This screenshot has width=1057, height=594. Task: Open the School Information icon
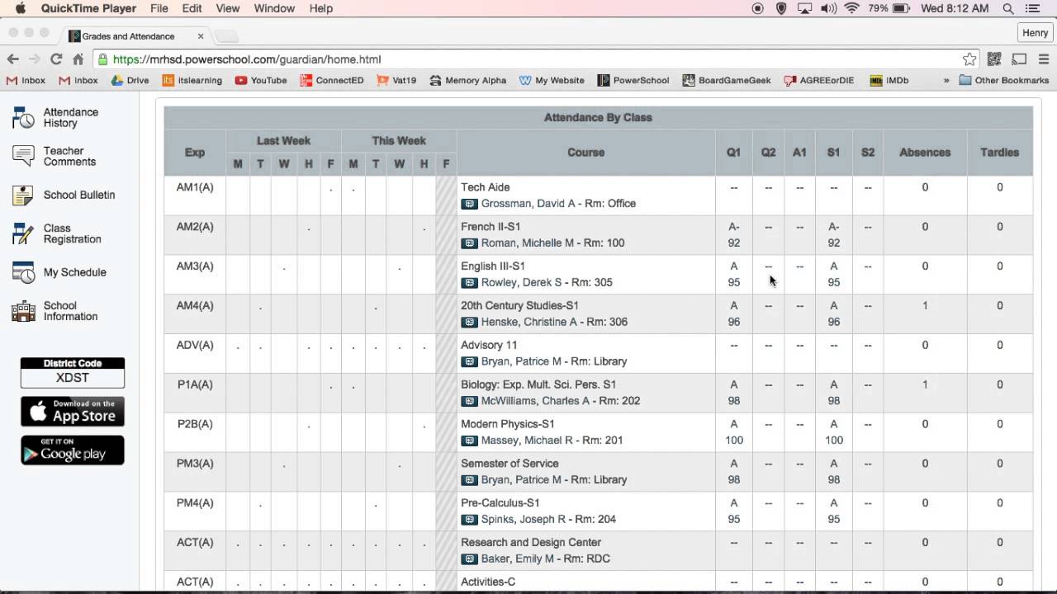(23, 311)
